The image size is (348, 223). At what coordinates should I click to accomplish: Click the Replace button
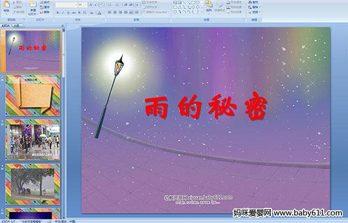tap(254, 8)
